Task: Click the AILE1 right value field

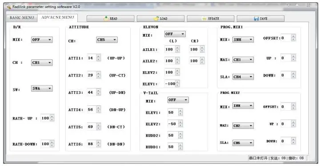Action: click(x=195, y=50)
